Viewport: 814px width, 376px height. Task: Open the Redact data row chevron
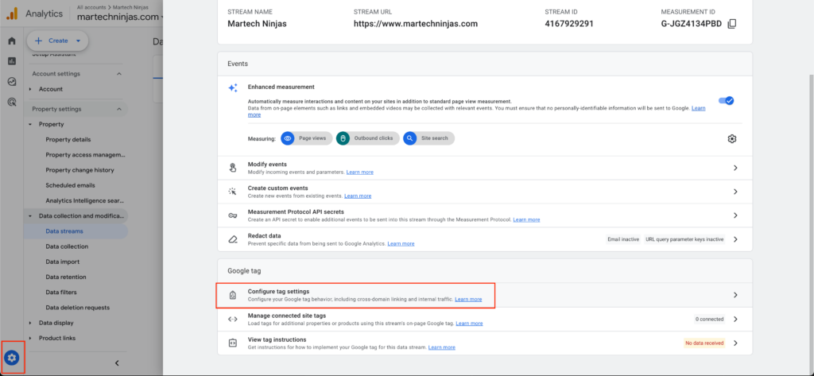735,239
